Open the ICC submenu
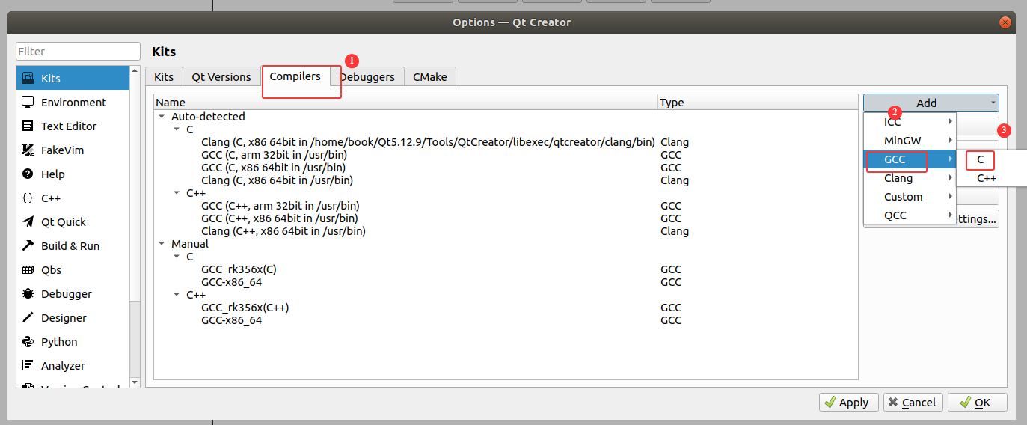This screenshot has height=425, width=1027. click(910, 122)
